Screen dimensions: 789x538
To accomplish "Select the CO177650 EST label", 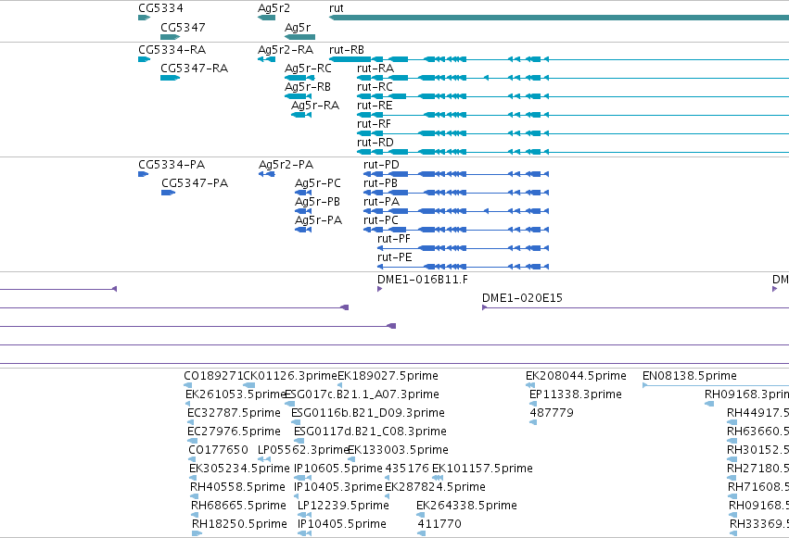I will [x=219, y=451].
